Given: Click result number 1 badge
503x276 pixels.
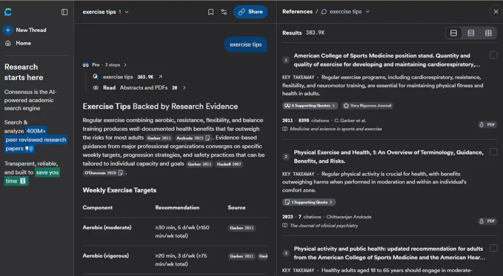Looking at the screenshot, I should coord(286,60).
